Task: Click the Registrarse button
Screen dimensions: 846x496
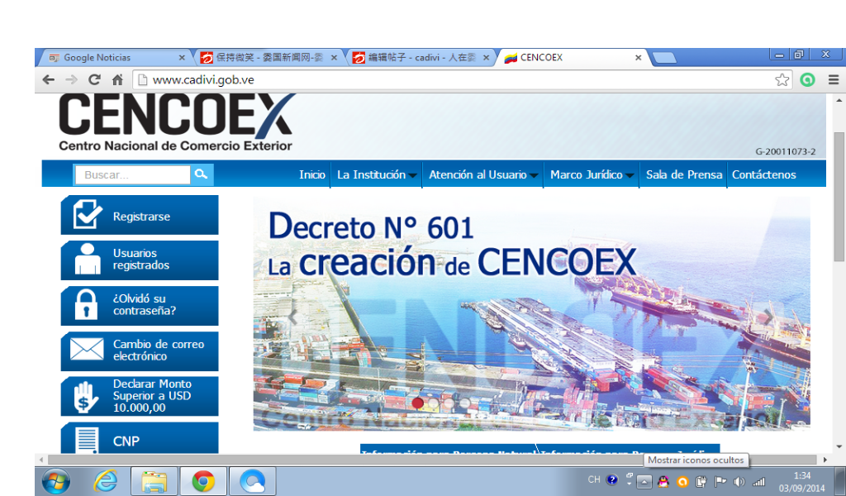Action: (x=140, y=215)
